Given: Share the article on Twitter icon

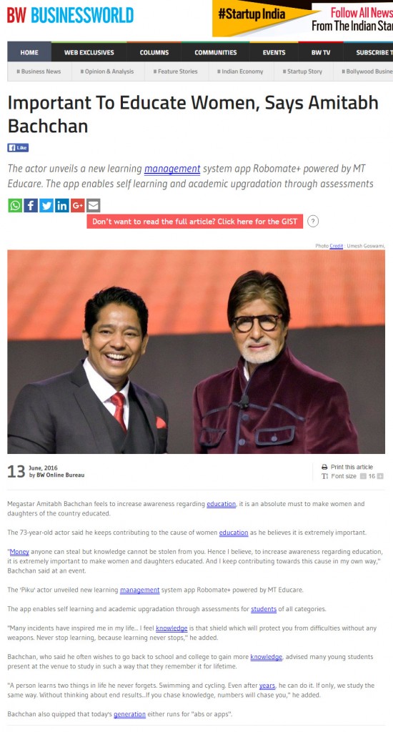Looking at the screenshot, I should (46, 205).
